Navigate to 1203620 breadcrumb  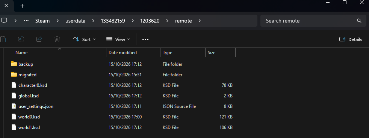point(150,21)
